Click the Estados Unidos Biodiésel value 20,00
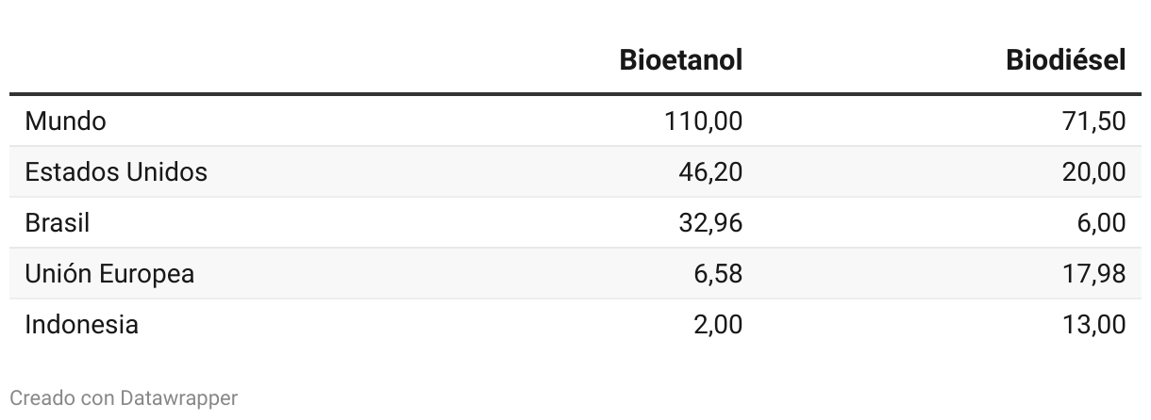The image size is (1151, 420). coord(1093,172)
